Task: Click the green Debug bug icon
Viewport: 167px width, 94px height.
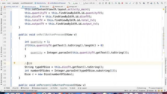Action: [x=109, y=3]
